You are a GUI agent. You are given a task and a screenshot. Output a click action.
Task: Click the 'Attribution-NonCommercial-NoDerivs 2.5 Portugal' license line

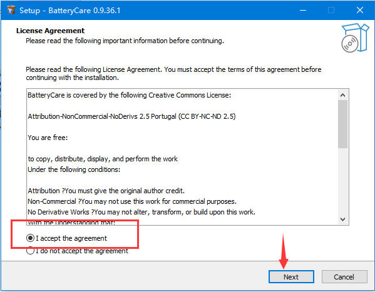tap(131, 116)
